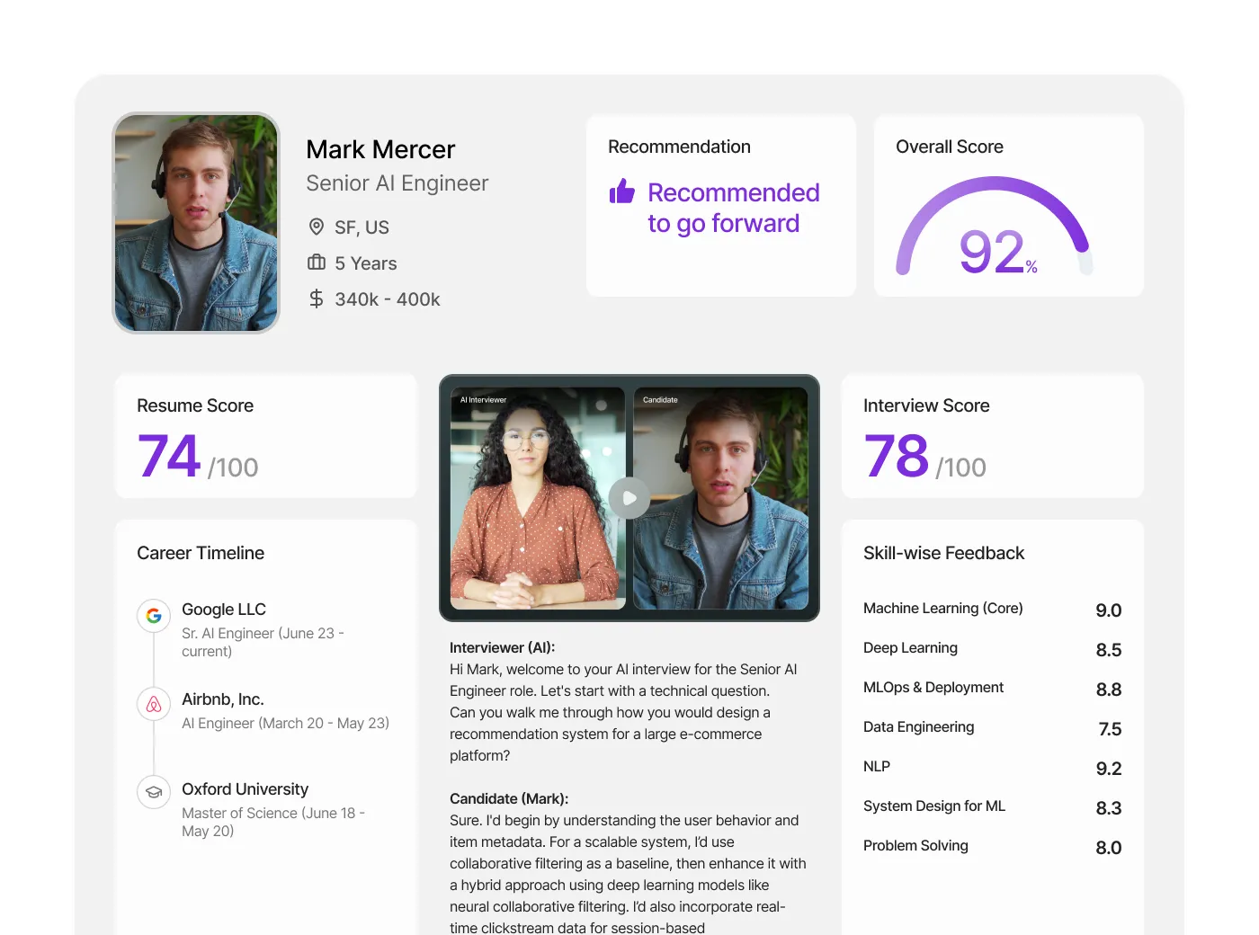The image size is (1259, 935).
Task: Click the 9.0 score for Machine Learning
Action: [x=1108, y=610]
